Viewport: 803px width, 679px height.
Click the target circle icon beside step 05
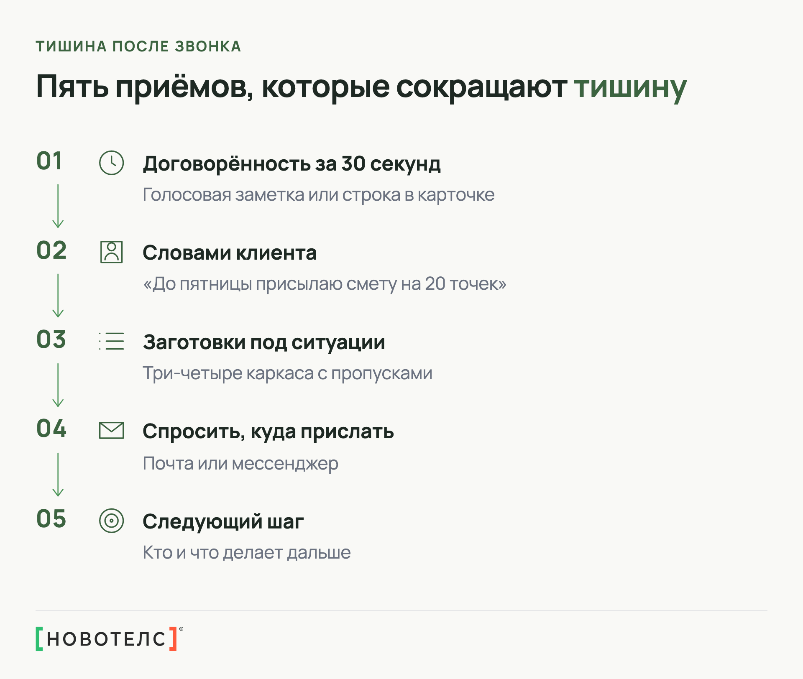[111, 521]
